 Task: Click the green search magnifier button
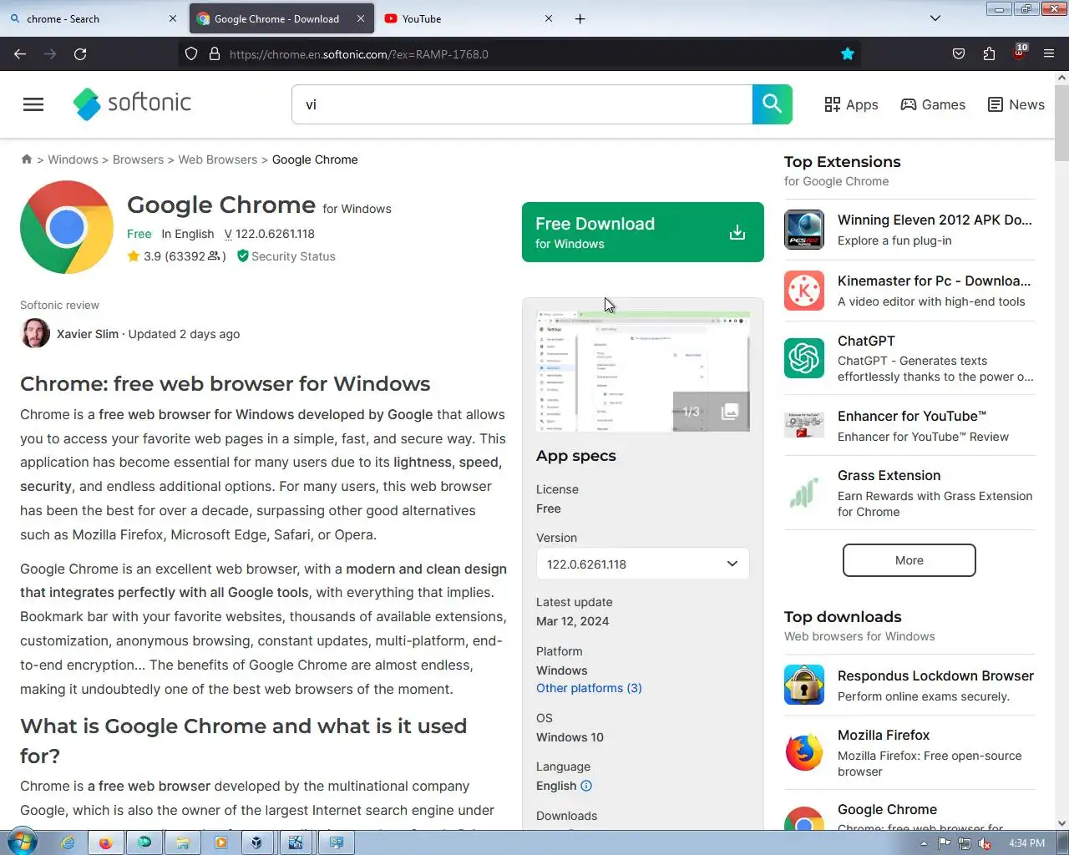(x=773, y=104)
